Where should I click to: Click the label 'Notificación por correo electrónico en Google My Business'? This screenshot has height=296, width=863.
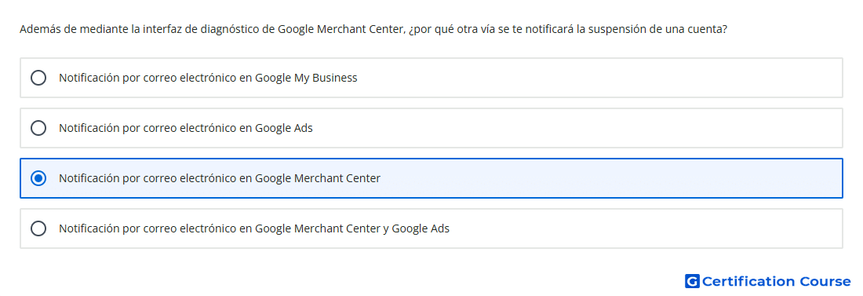click(208, 78)
